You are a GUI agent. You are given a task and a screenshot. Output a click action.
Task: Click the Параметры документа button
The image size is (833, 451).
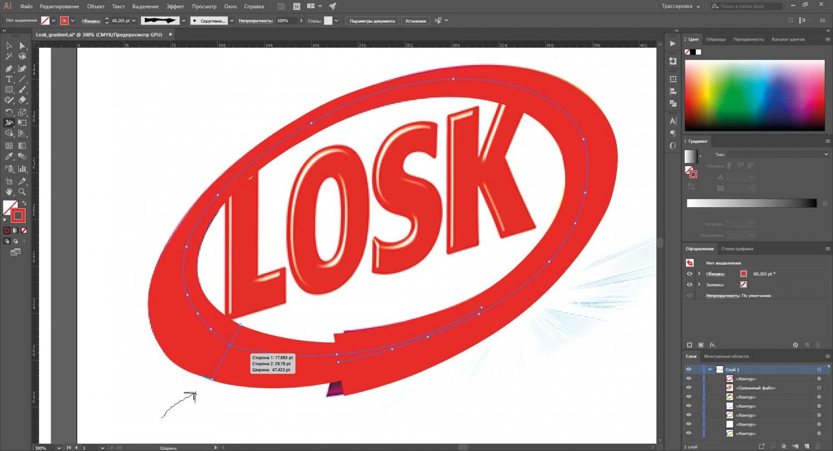(x=372, y=21)
